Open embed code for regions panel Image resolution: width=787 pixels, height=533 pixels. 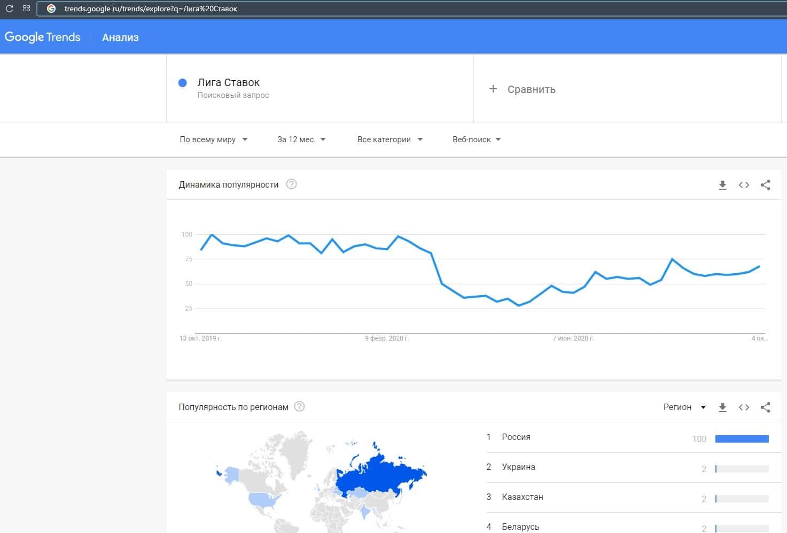pyautogui.click(x=744, y=407)
